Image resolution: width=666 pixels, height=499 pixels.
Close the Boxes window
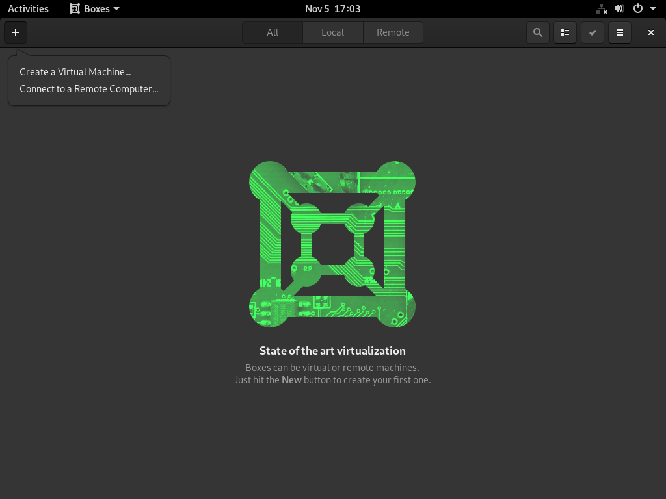pyautogui.click(x=650, y=32)
